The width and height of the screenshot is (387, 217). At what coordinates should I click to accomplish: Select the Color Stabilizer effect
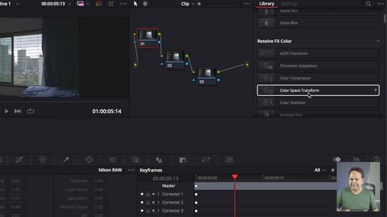pyautogui.click(x=318, y=102)
